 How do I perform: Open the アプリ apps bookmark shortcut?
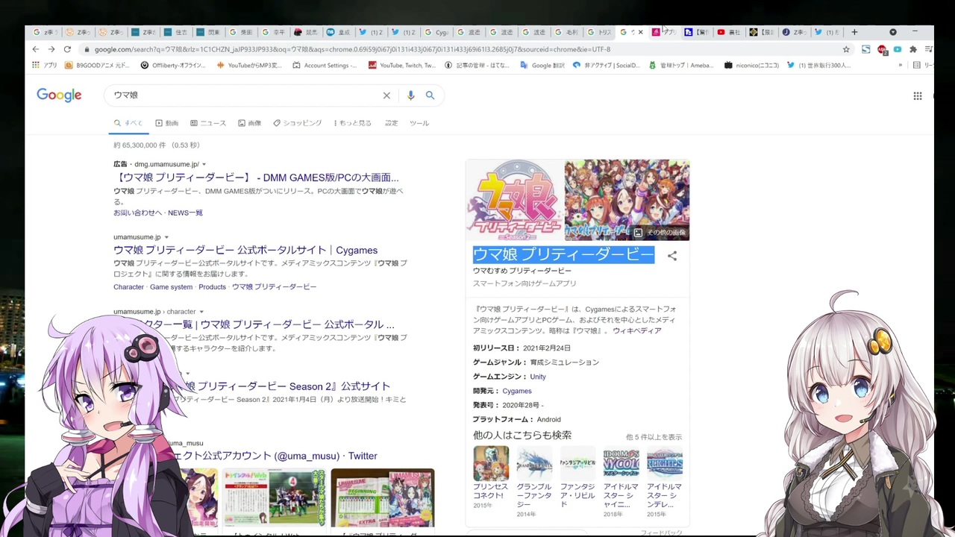[45, 65]
